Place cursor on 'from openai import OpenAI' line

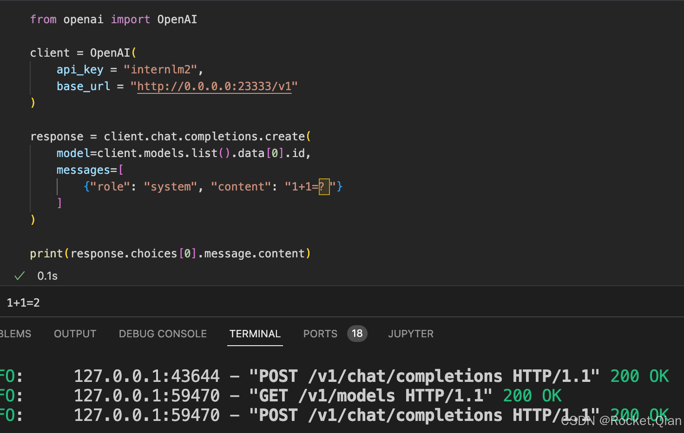tap(113, 20)
